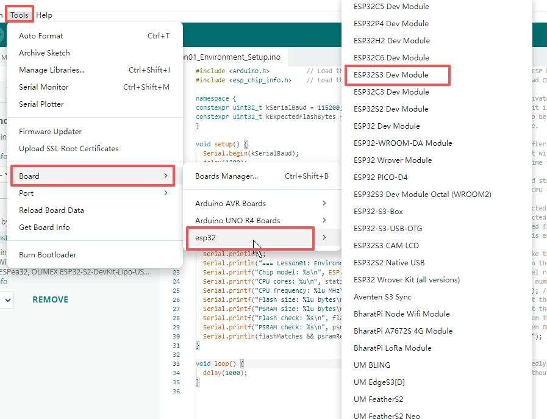Click the REMOVE button in Boards Manager
Viewport: 547px width, 419px height.
tap(50, 299)
